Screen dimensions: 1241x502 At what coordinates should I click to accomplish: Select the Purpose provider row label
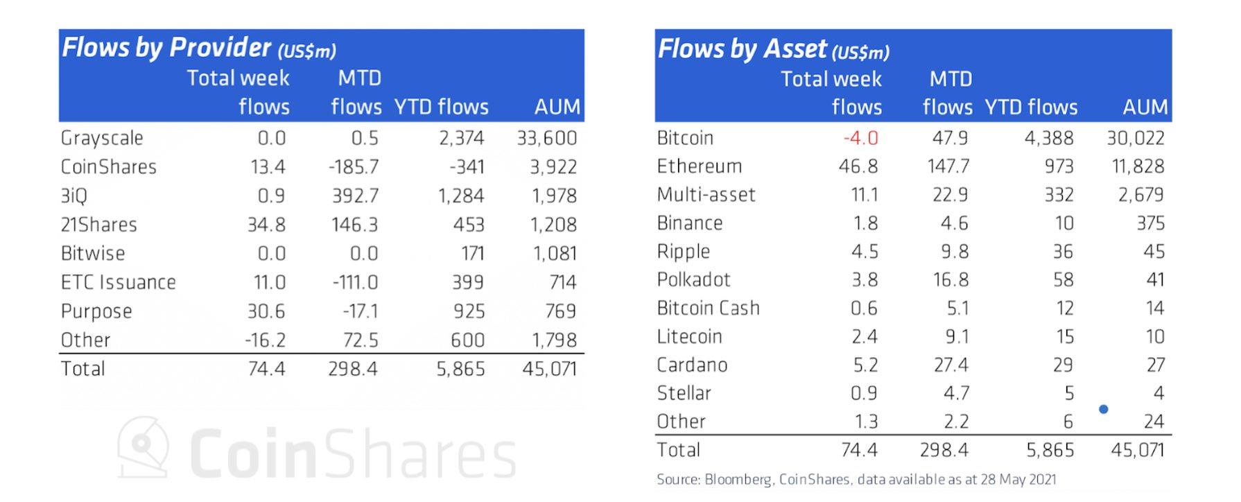tap(96, 311)
